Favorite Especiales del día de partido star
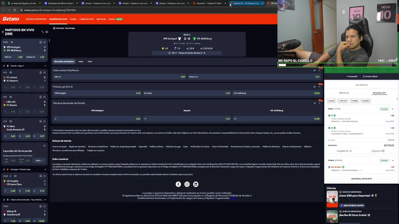Screen dimensions: 399x224 (x=44, y=146)
